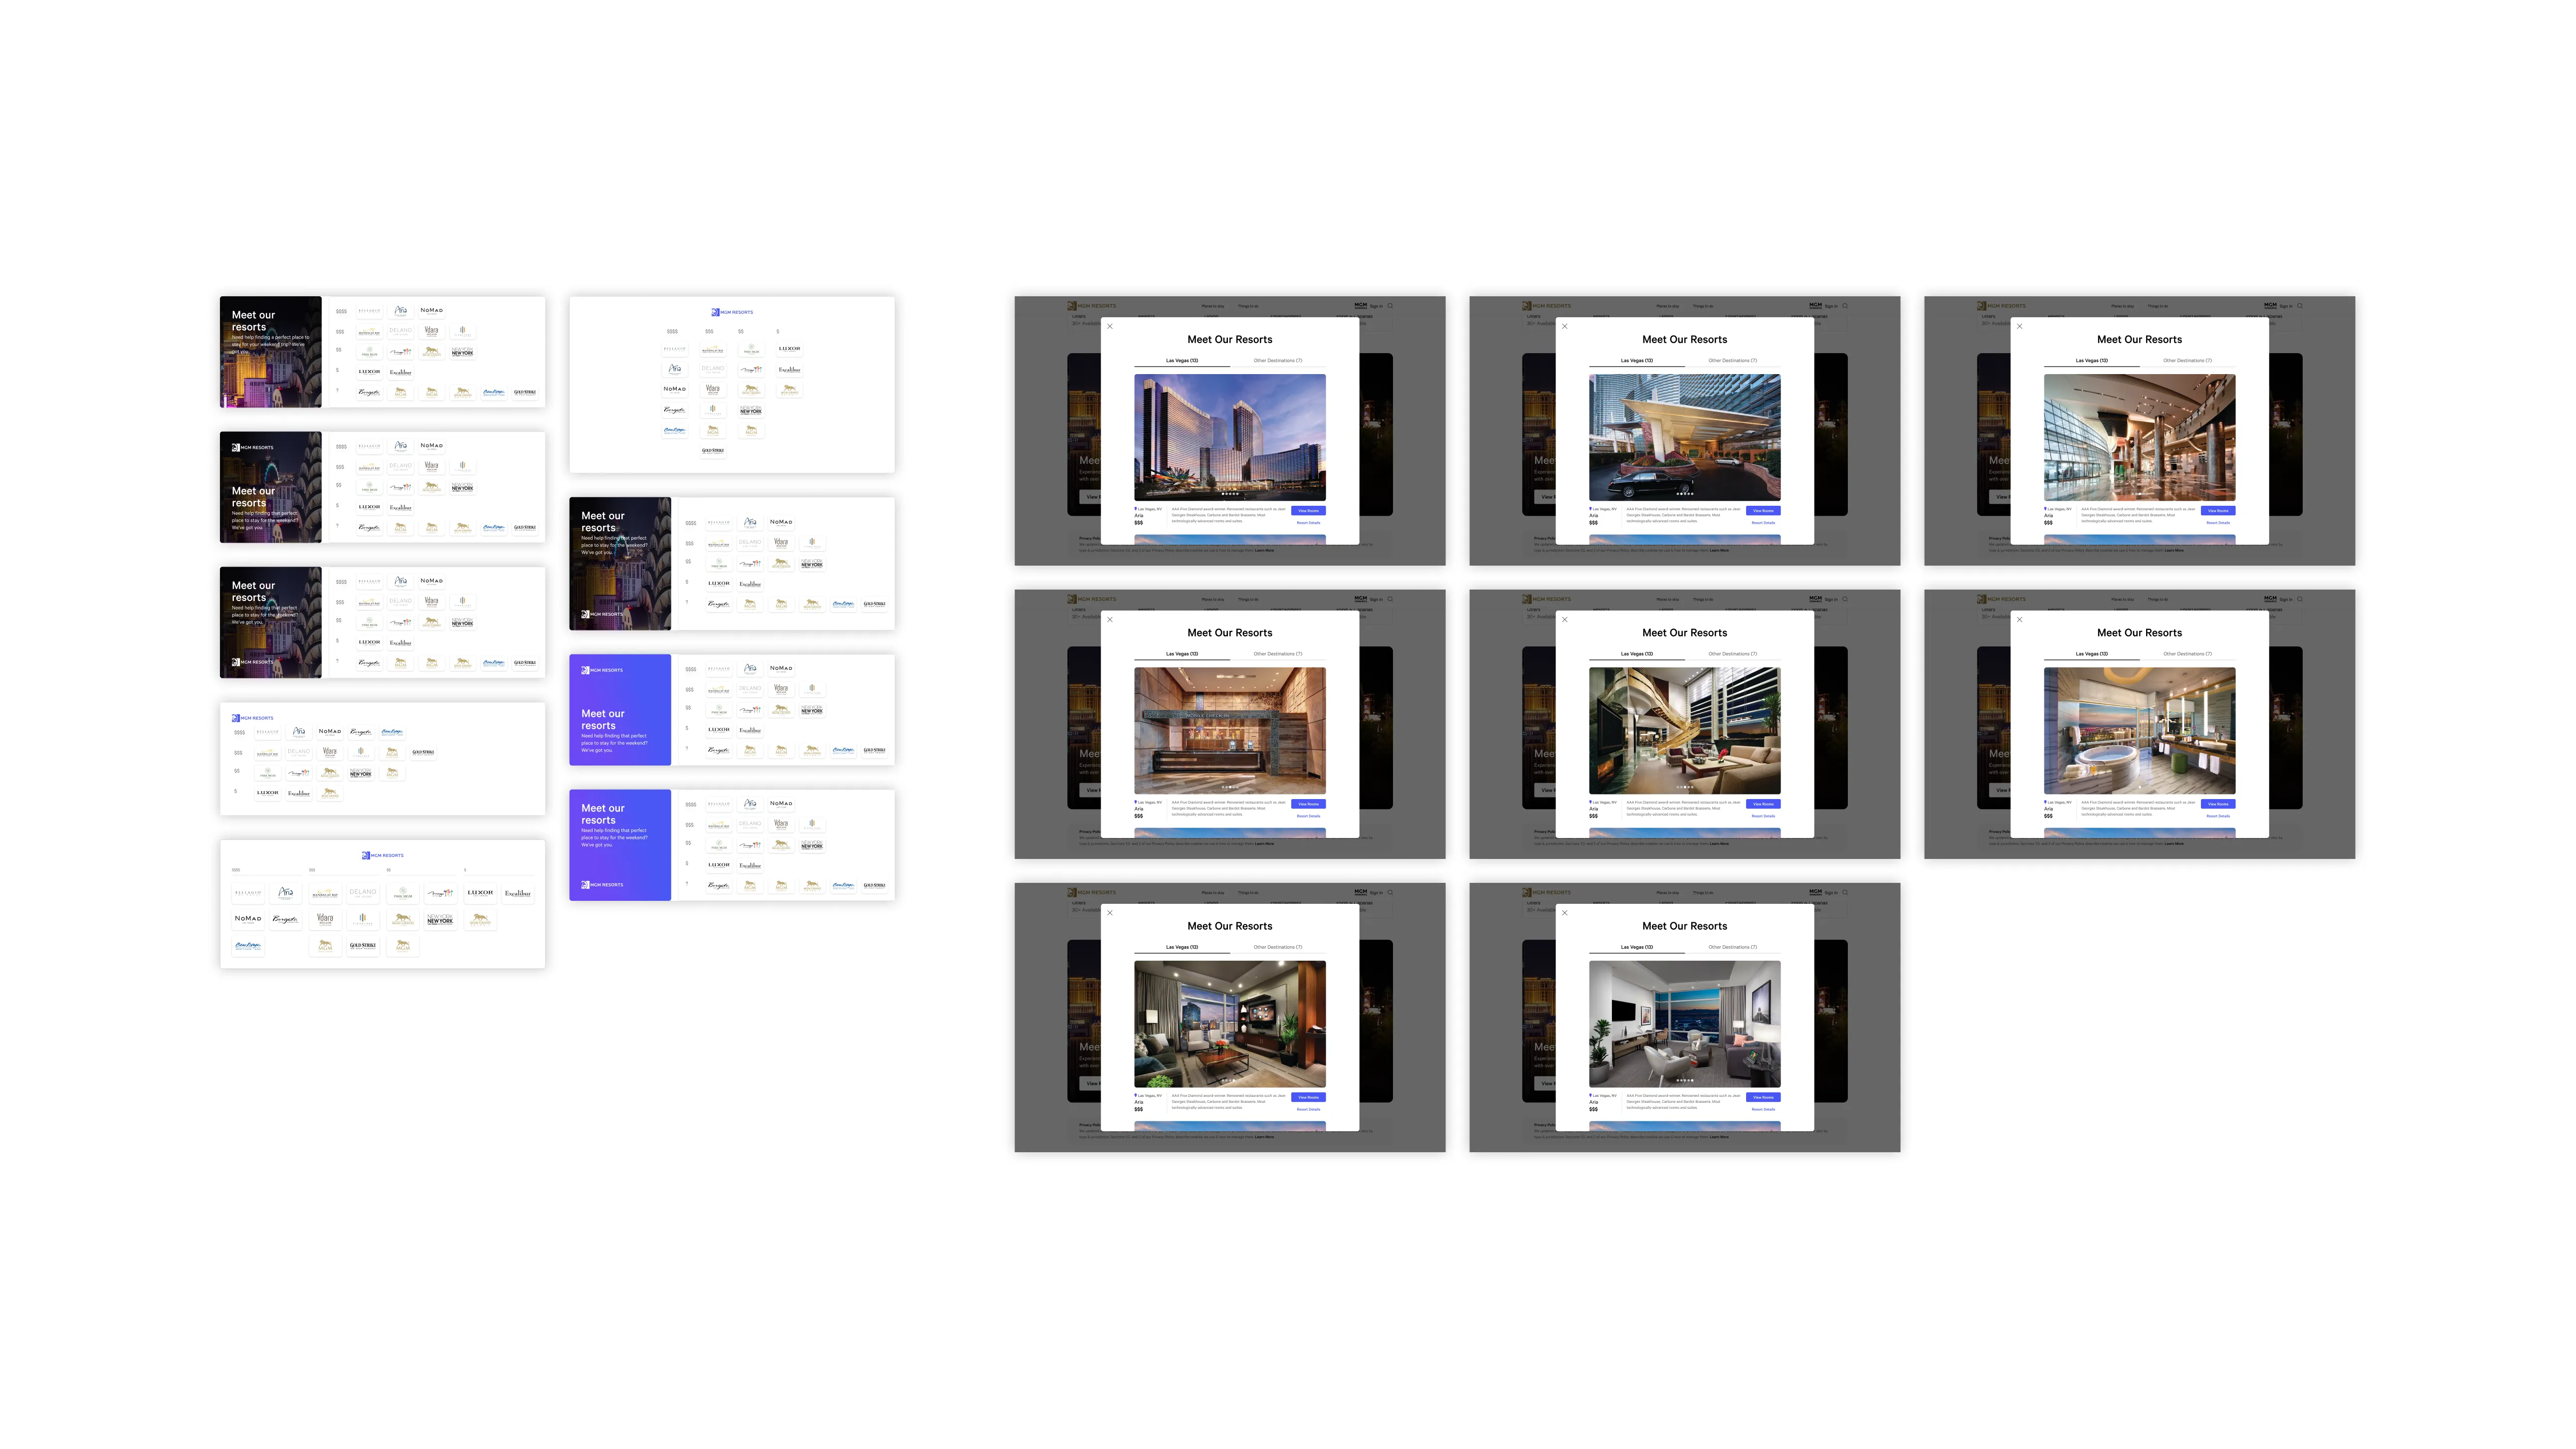Open Other Destinations (7) tab in exterior towers modal
The image size is (2576, 1449).
[1278, 360]
